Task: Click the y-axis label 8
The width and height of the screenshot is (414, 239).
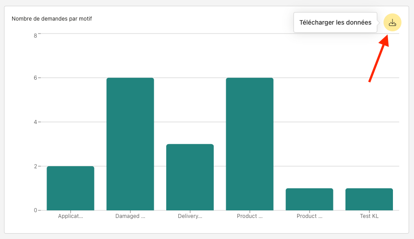Action: [x=35, y=35]
